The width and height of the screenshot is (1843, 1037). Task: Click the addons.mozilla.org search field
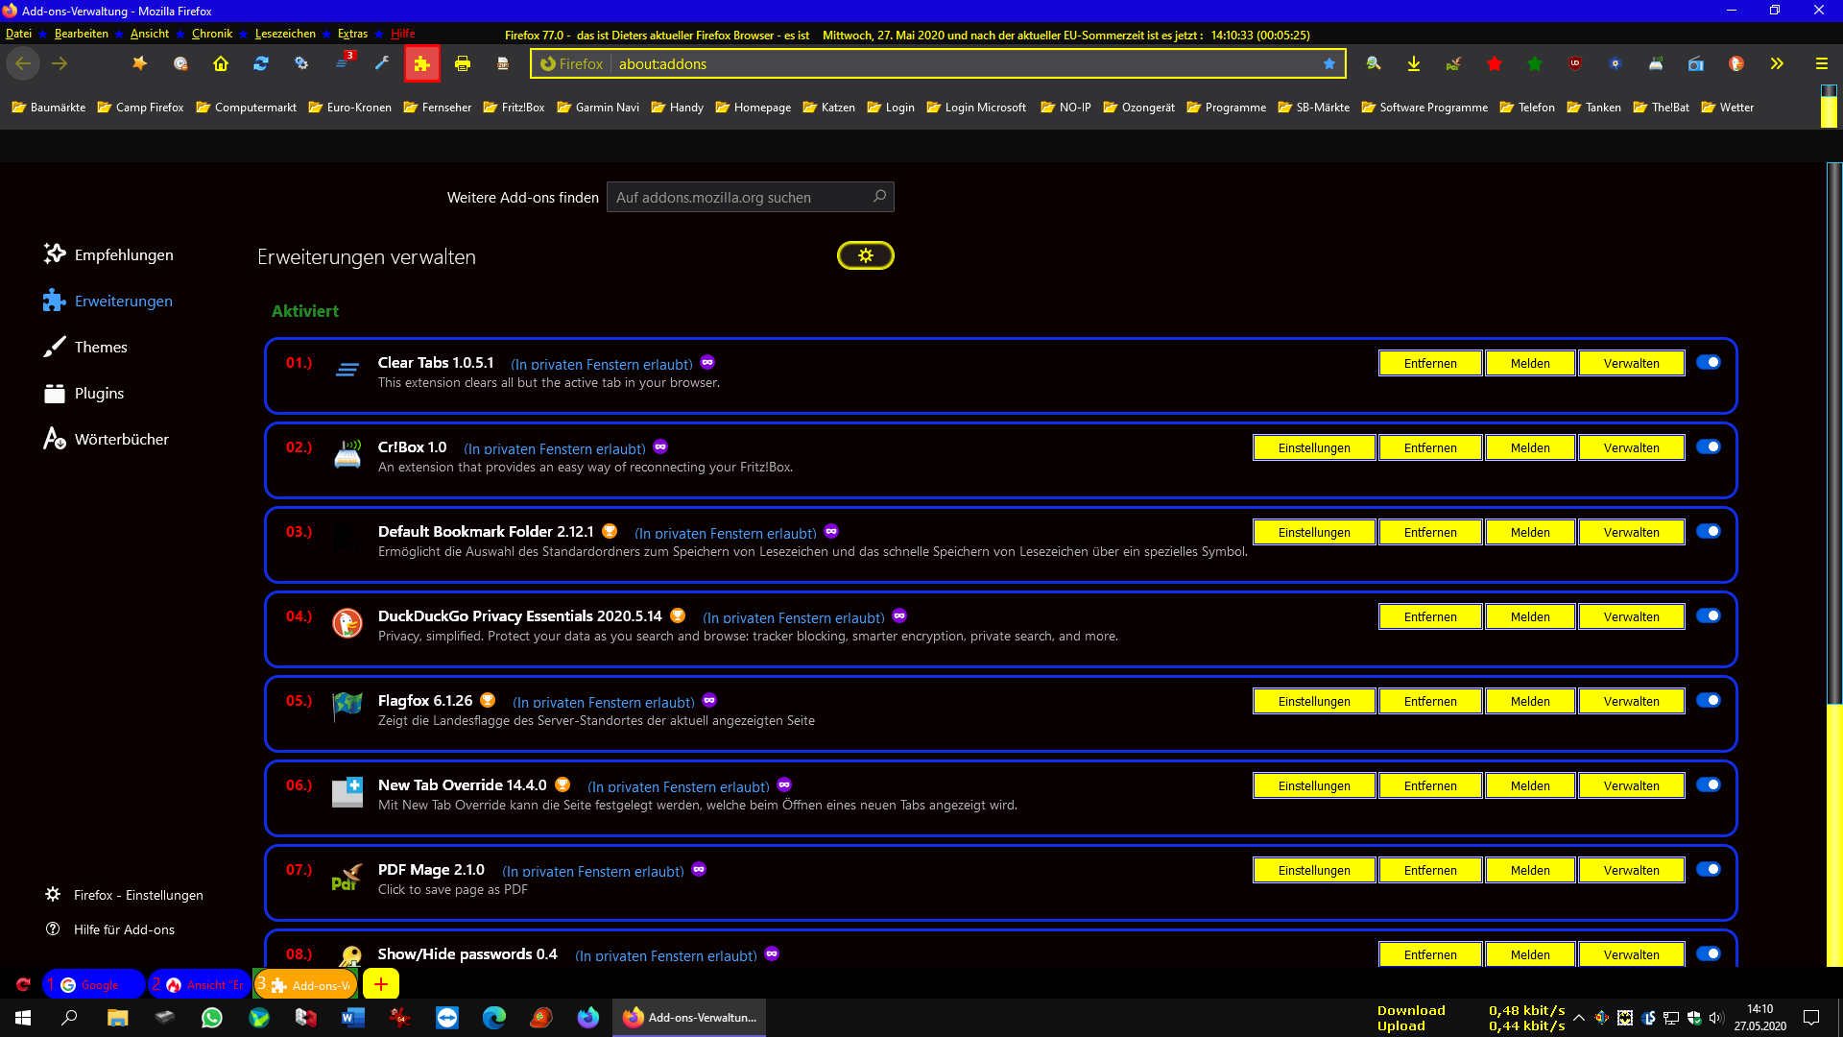pos(739,197)
